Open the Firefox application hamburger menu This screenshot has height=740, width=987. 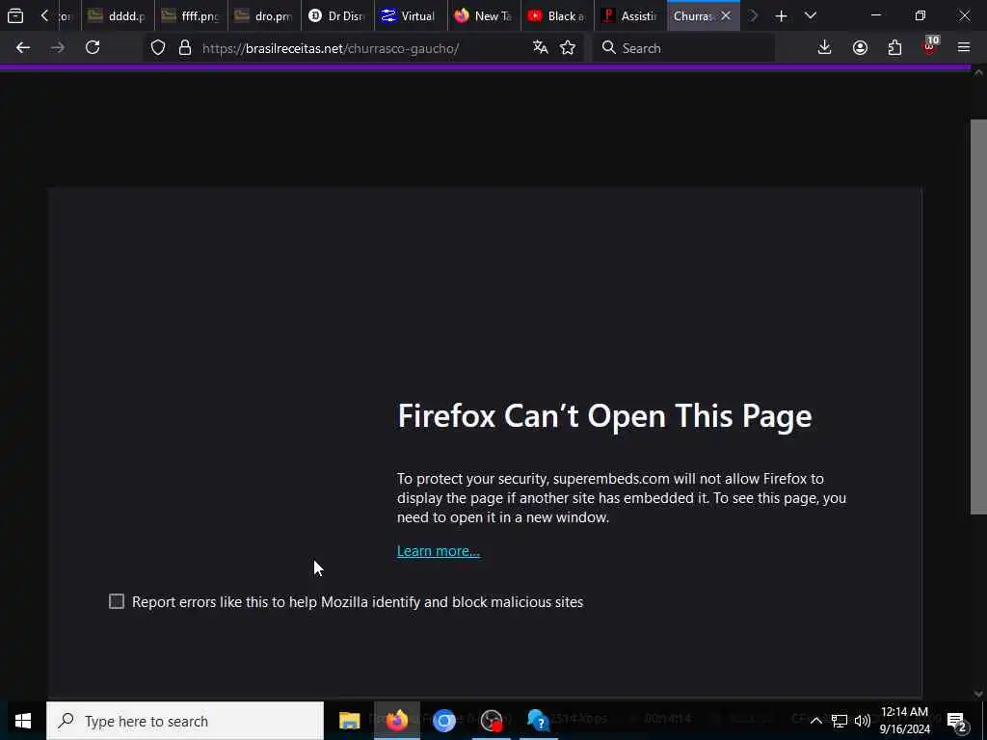click(x=964, y=48)
